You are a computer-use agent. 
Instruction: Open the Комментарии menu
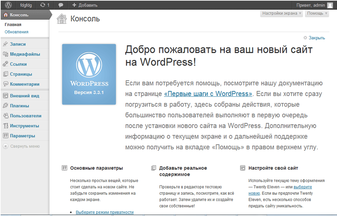(25, 84)
